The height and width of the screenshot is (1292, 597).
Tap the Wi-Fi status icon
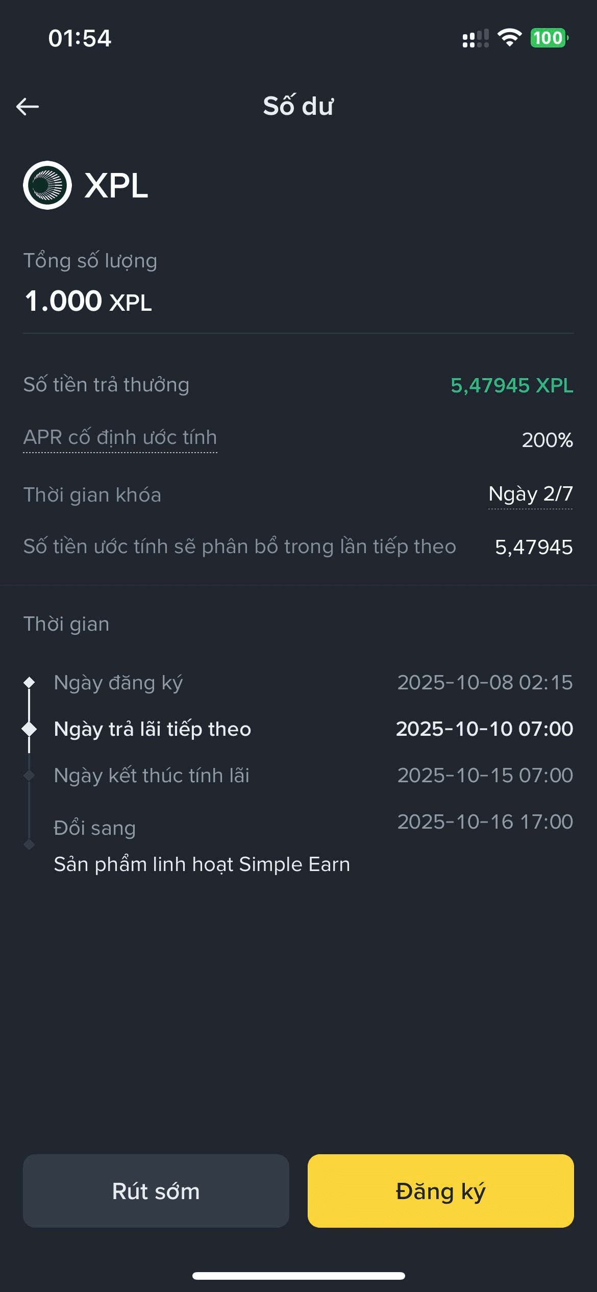(509, 38)
